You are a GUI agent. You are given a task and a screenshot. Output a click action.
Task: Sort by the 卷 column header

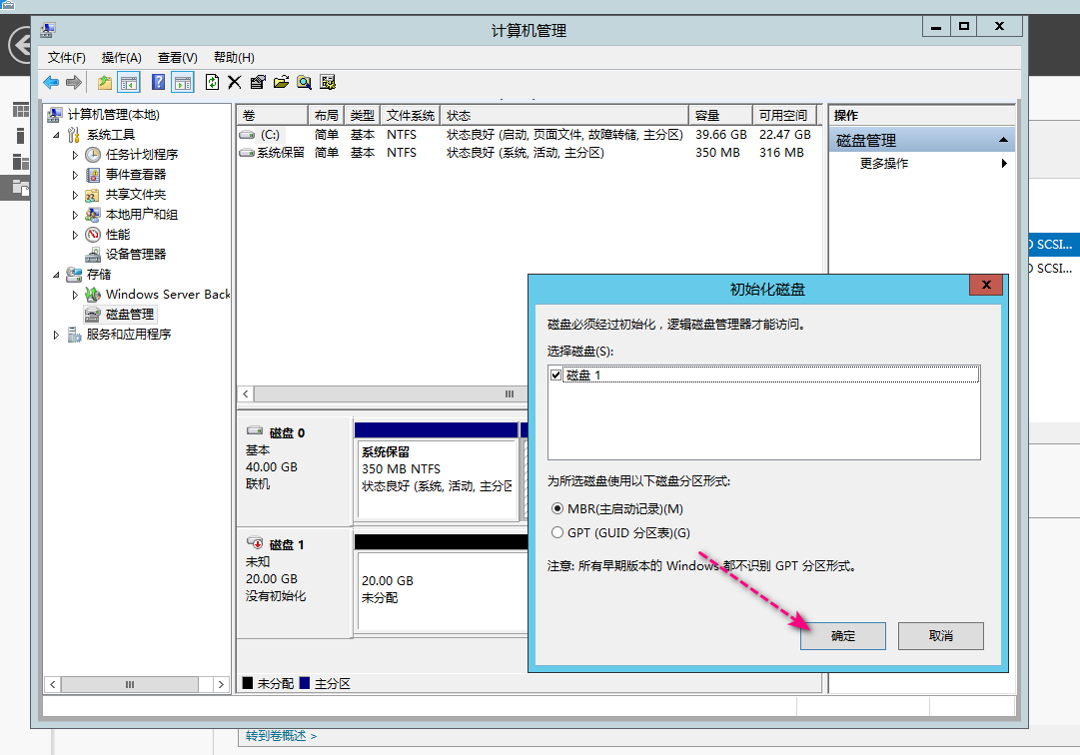point(273,116)
